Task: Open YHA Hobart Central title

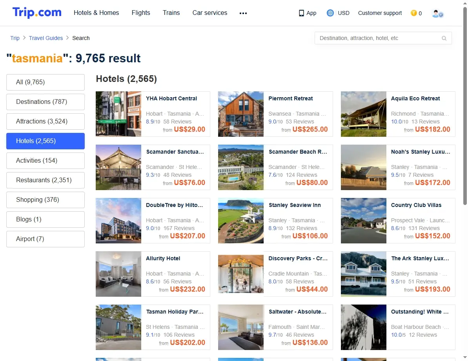Action: [171, 98]
